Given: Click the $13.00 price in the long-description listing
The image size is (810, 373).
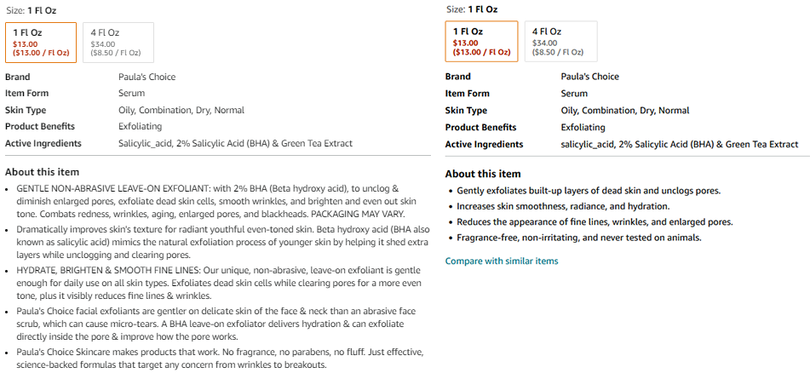Looking at the screenshot, I should [x=26, y=43].
